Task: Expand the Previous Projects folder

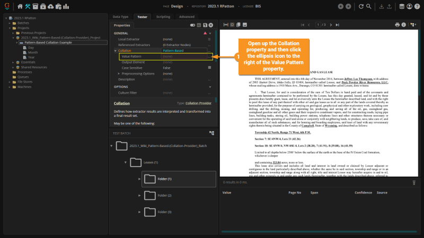Action: tap(13, 33)
